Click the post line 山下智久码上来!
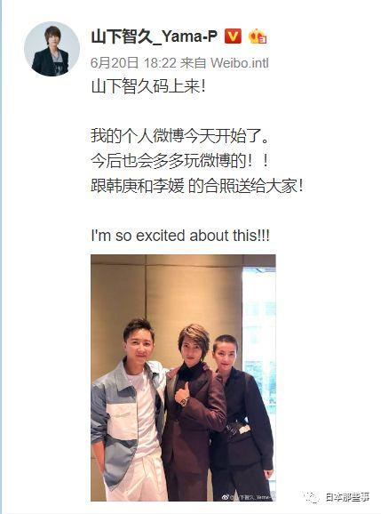The image size is (381, 514). (x=148, y=88)
